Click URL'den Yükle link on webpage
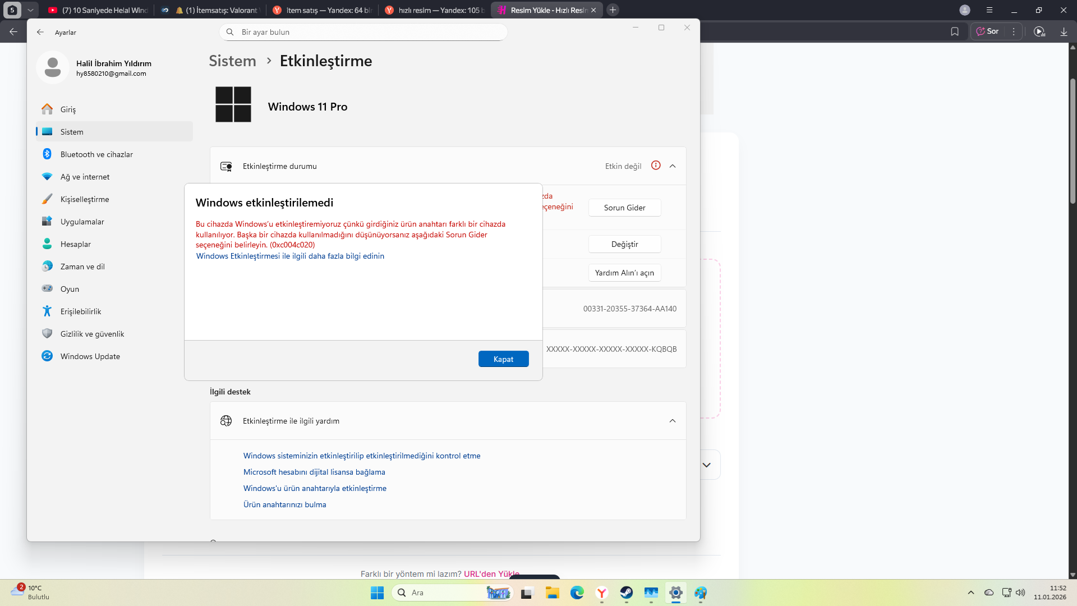The height and width of the screenshot is (606, 1077). pos(491,574)
